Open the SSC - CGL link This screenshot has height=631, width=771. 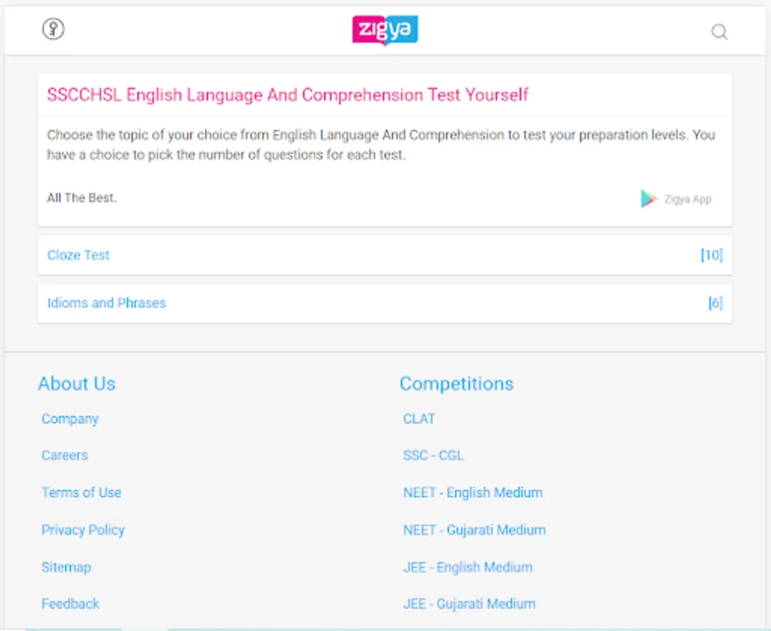pos(433,456)
